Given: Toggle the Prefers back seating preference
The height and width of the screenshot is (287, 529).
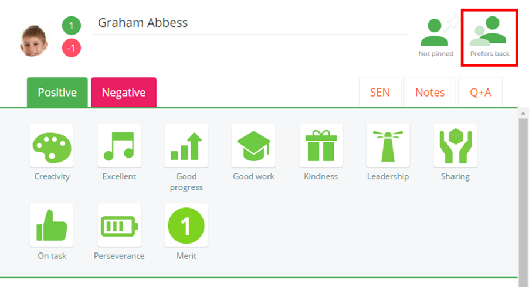Looking at the screenshot, I should [490, 33].
